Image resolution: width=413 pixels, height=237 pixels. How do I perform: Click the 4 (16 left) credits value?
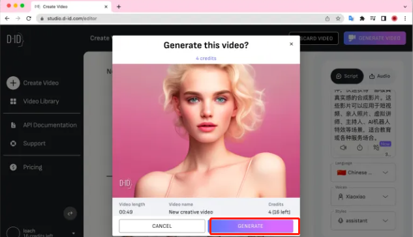pos(279,212)
